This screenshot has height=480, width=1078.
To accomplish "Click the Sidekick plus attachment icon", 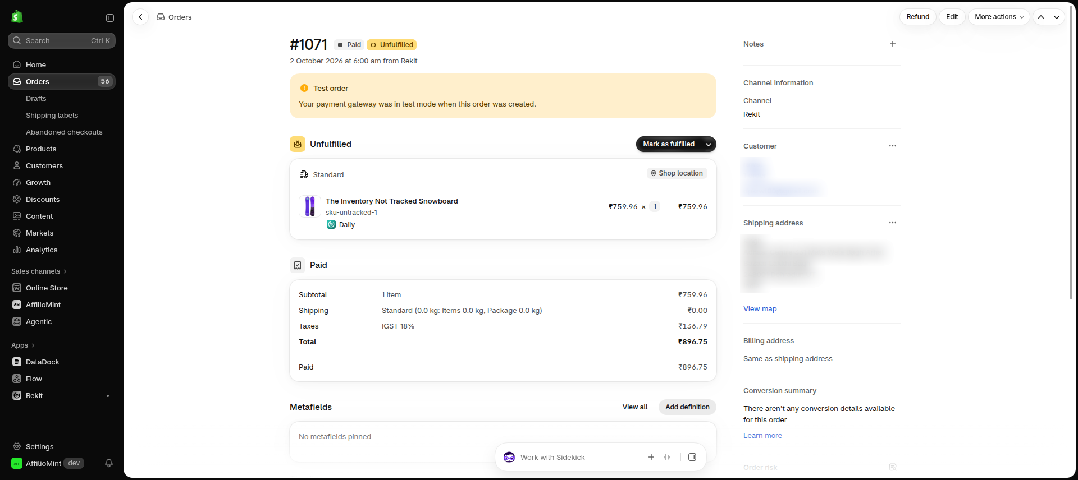I will click(651, 457).
